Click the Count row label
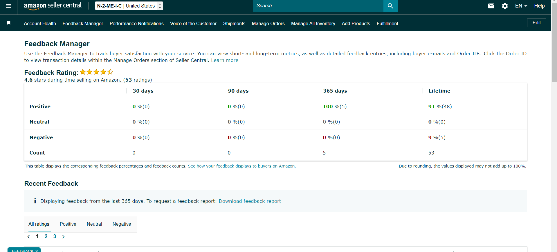This screenshot has width=557, height=252. click(37, 153)
